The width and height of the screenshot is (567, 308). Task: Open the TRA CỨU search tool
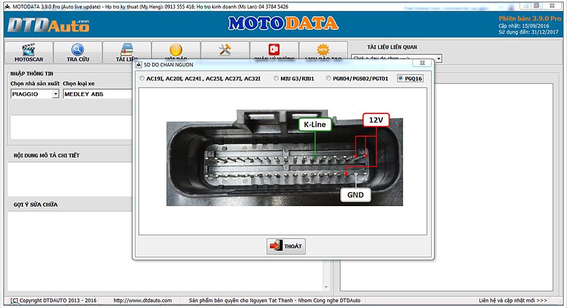click(x=78, y=53)
